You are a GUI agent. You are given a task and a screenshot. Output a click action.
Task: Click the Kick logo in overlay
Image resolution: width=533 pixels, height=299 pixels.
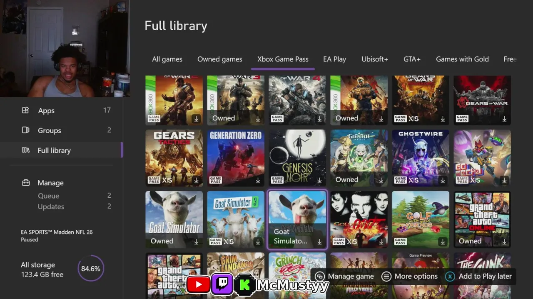[245, 284]
